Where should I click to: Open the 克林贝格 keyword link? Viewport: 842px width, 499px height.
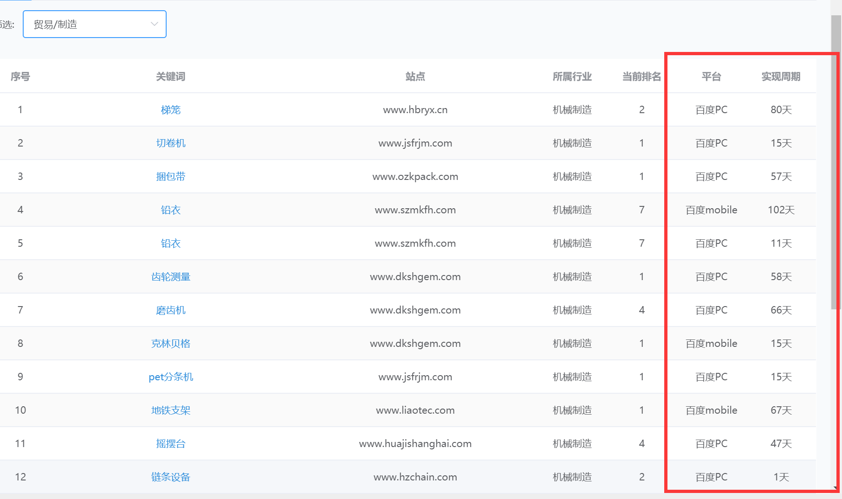[x=170, y=344]
